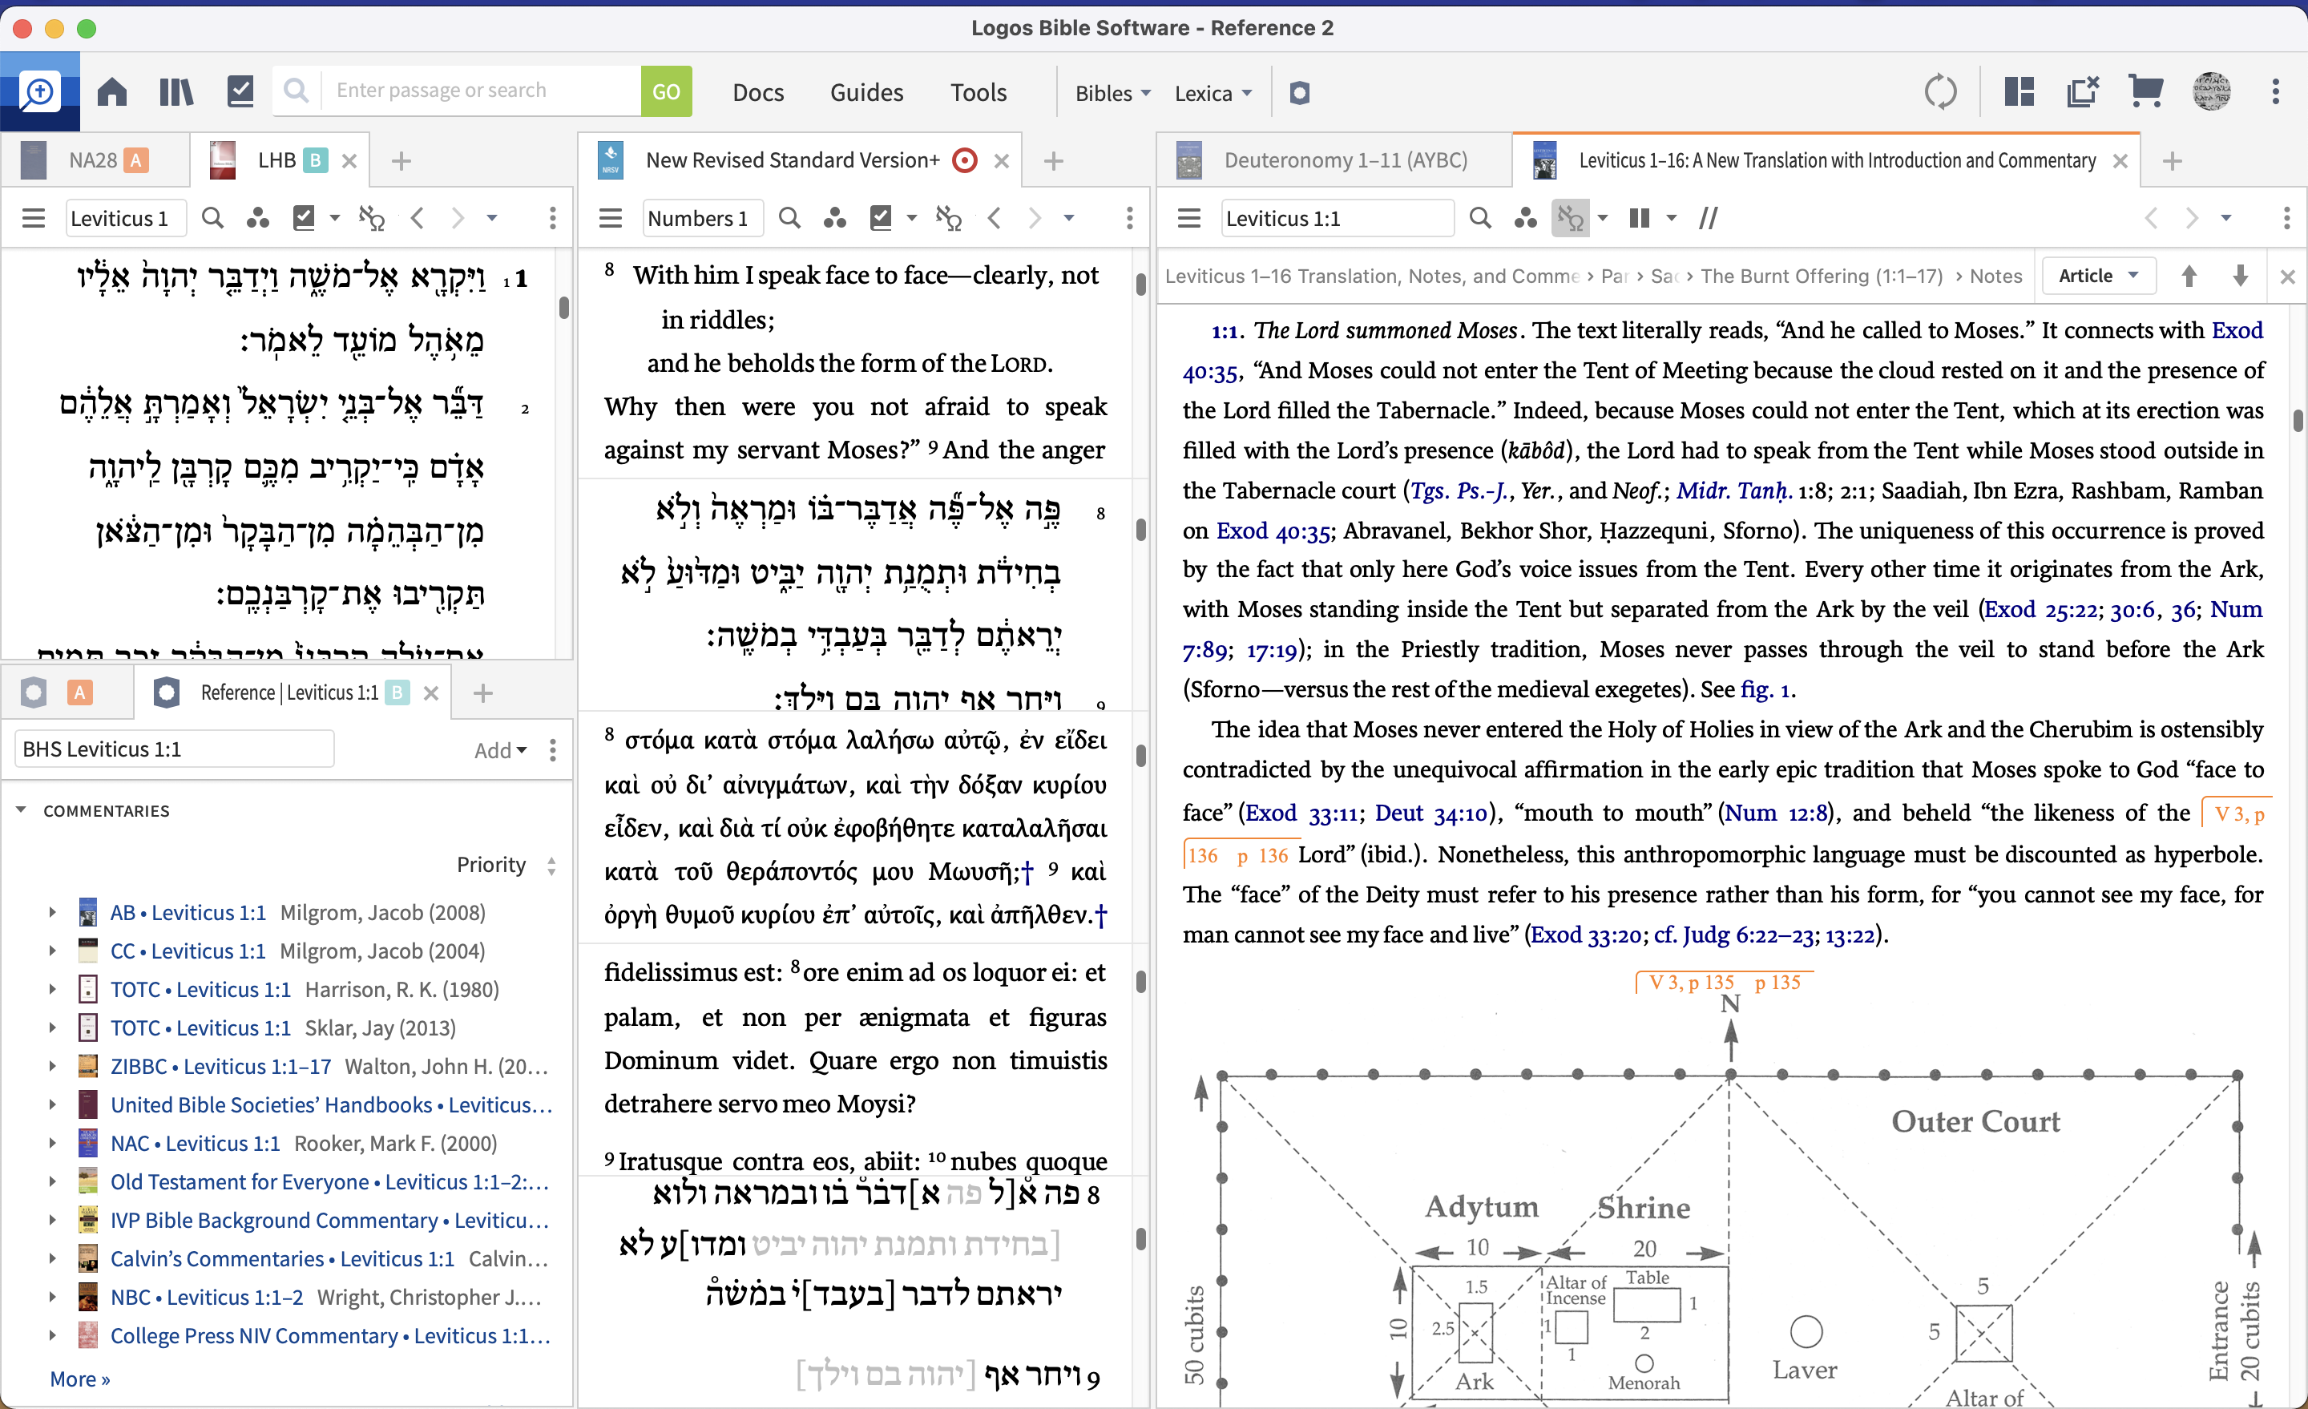The width and height of the screenshot is (2308, 1409).
Task: Open the Home page icon
Action: coord(112,92)
